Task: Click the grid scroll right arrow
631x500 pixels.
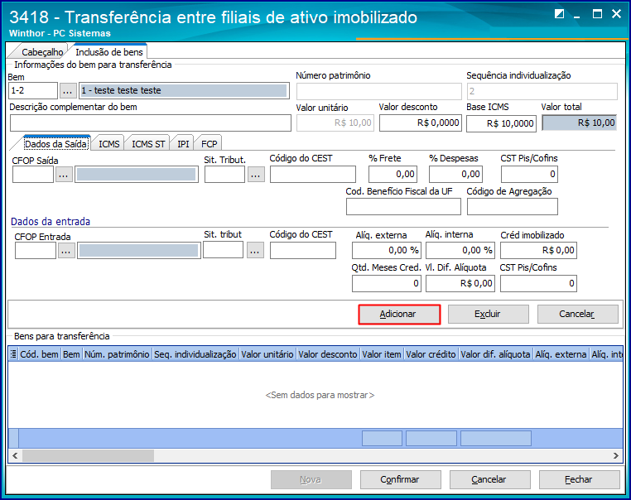Action: [x=616, y=456]
